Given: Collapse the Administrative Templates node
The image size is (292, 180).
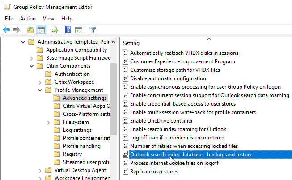Looking at the screenshot, I should point(23,42).
